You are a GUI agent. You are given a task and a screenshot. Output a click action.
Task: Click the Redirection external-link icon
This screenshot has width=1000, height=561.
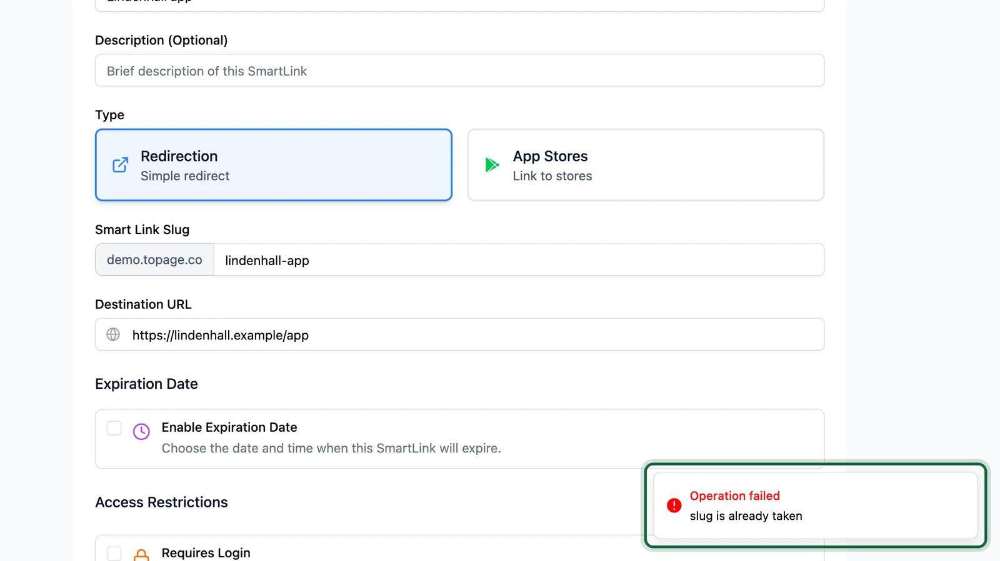pyautogui.click(x=121, y=165)
